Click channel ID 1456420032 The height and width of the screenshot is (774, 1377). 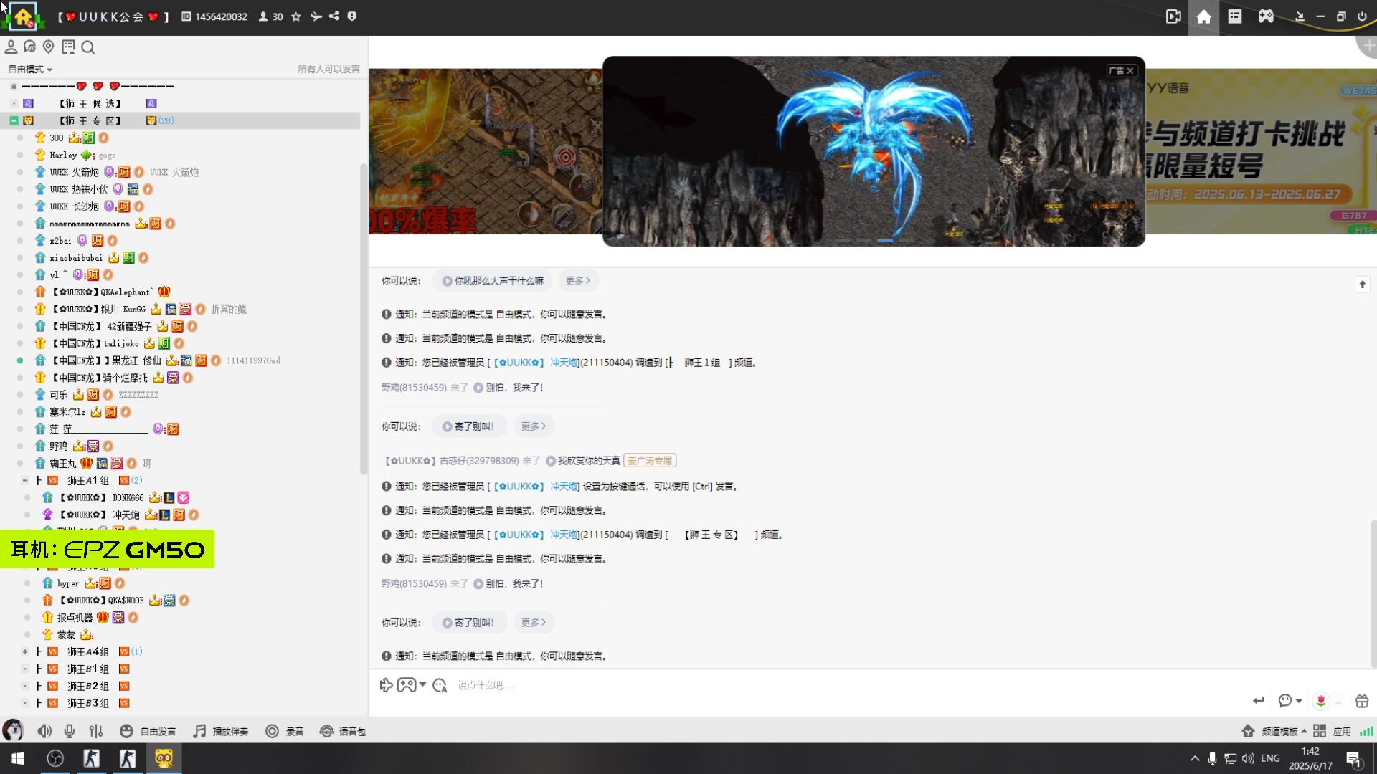221,16
